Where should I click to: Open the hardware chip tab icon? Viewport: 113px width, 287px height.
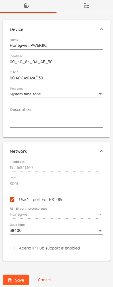26,6
